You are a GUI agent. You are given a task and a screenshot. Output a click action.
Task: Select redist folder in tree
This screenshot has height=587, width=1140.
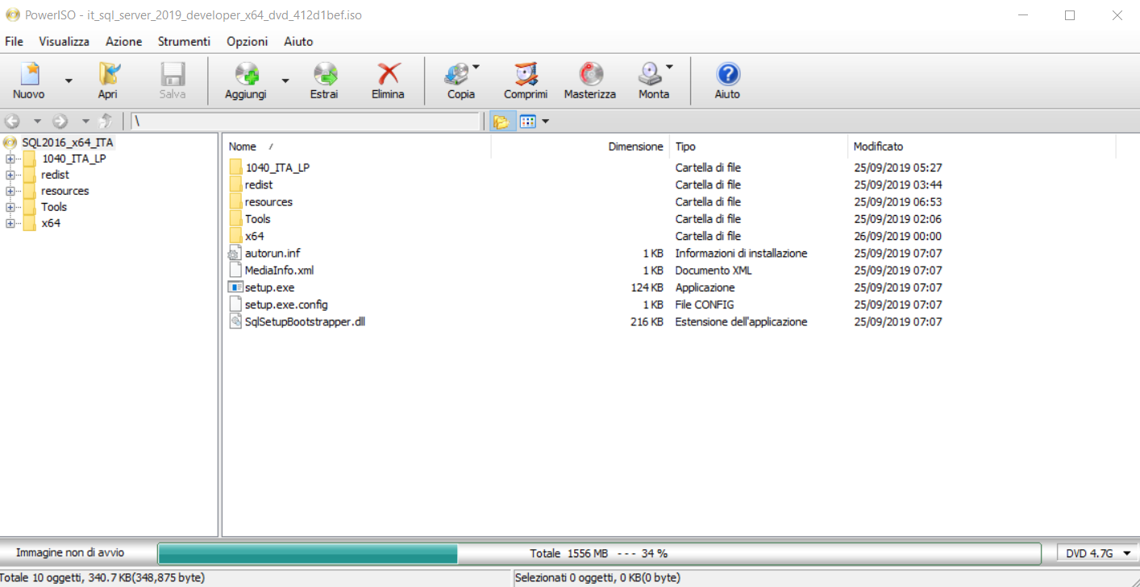tap(55, 175)
